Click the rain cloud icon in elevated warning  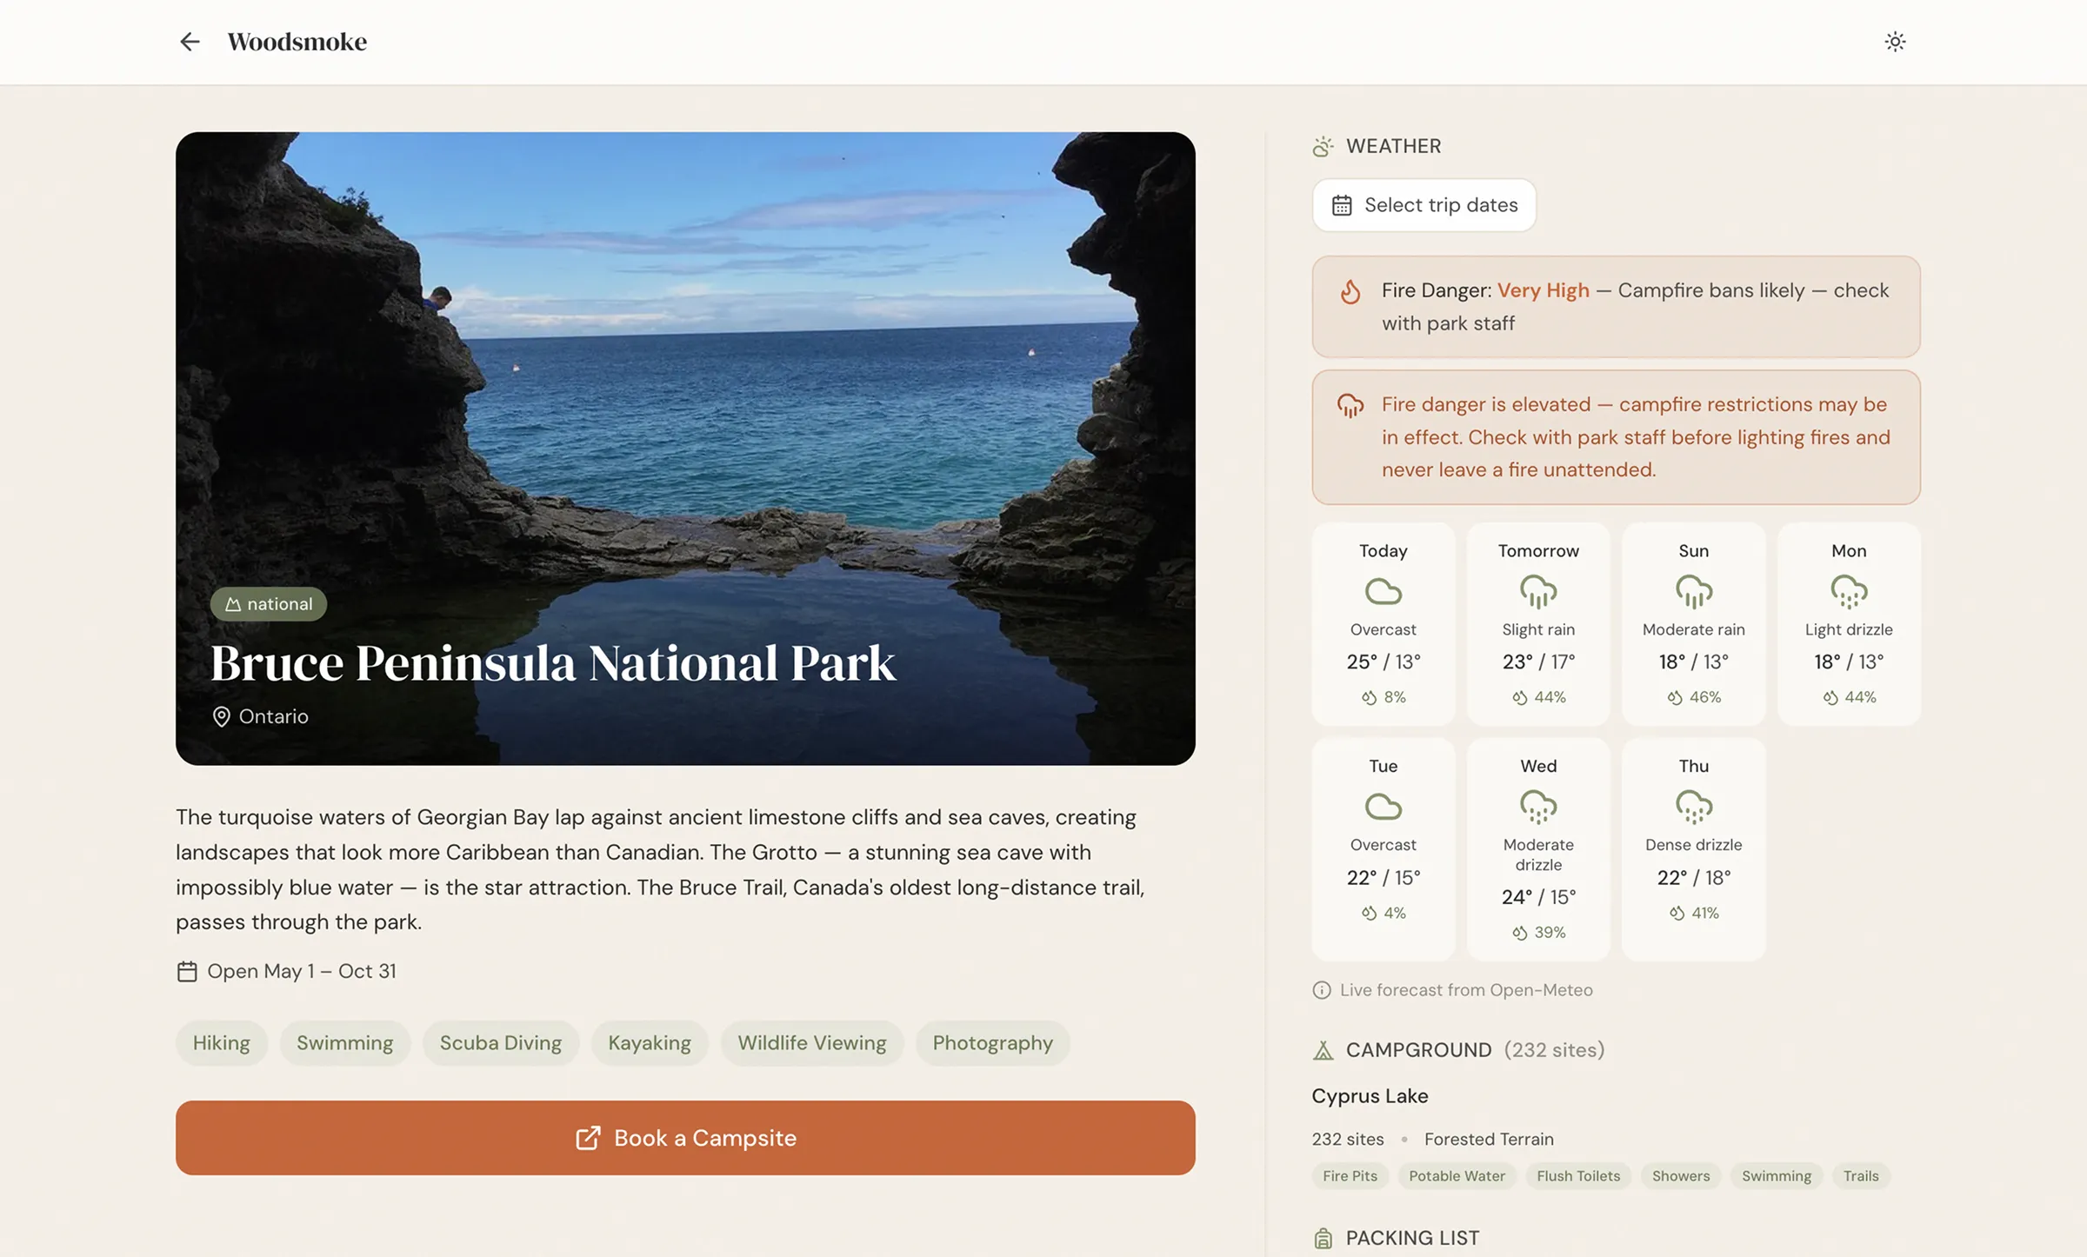pos(1350,405)
